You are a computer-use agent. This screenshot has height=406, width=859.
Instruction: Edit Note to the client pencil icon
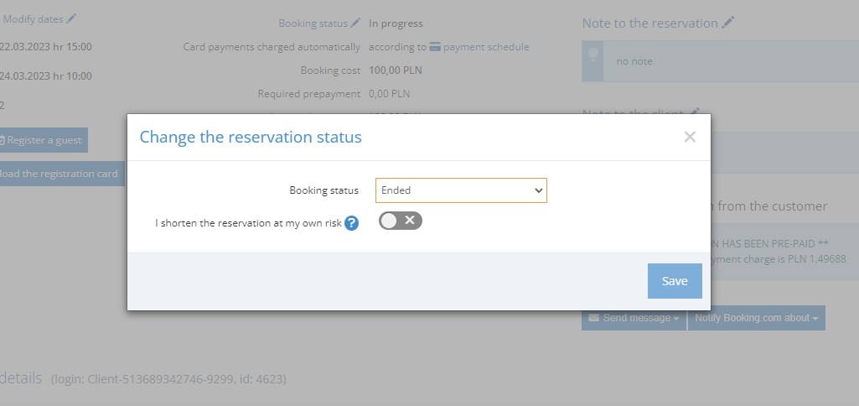695,112
